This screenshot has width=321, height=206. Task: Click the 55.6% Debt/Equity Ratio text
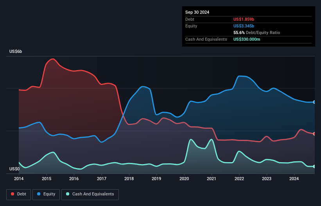(256, 33)
